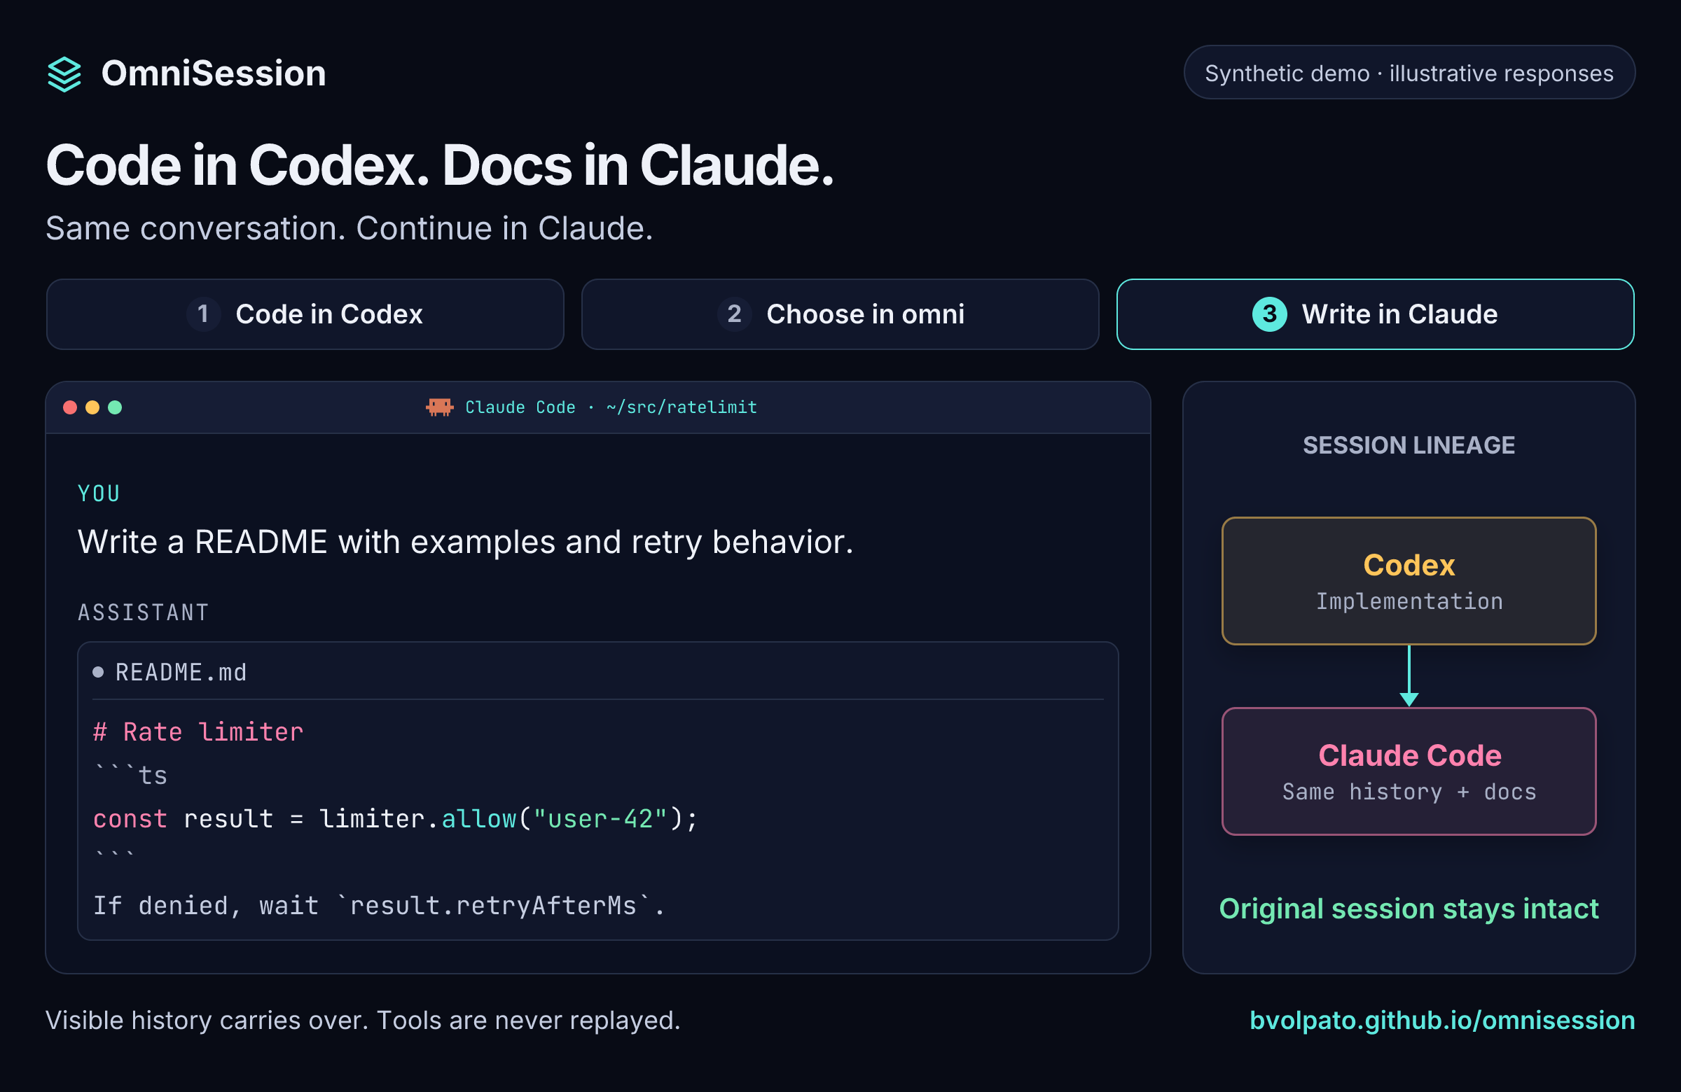Click the SESSION LINEAGE heading
This screenshot has height=1092, width=1681.
point(1409,445)
